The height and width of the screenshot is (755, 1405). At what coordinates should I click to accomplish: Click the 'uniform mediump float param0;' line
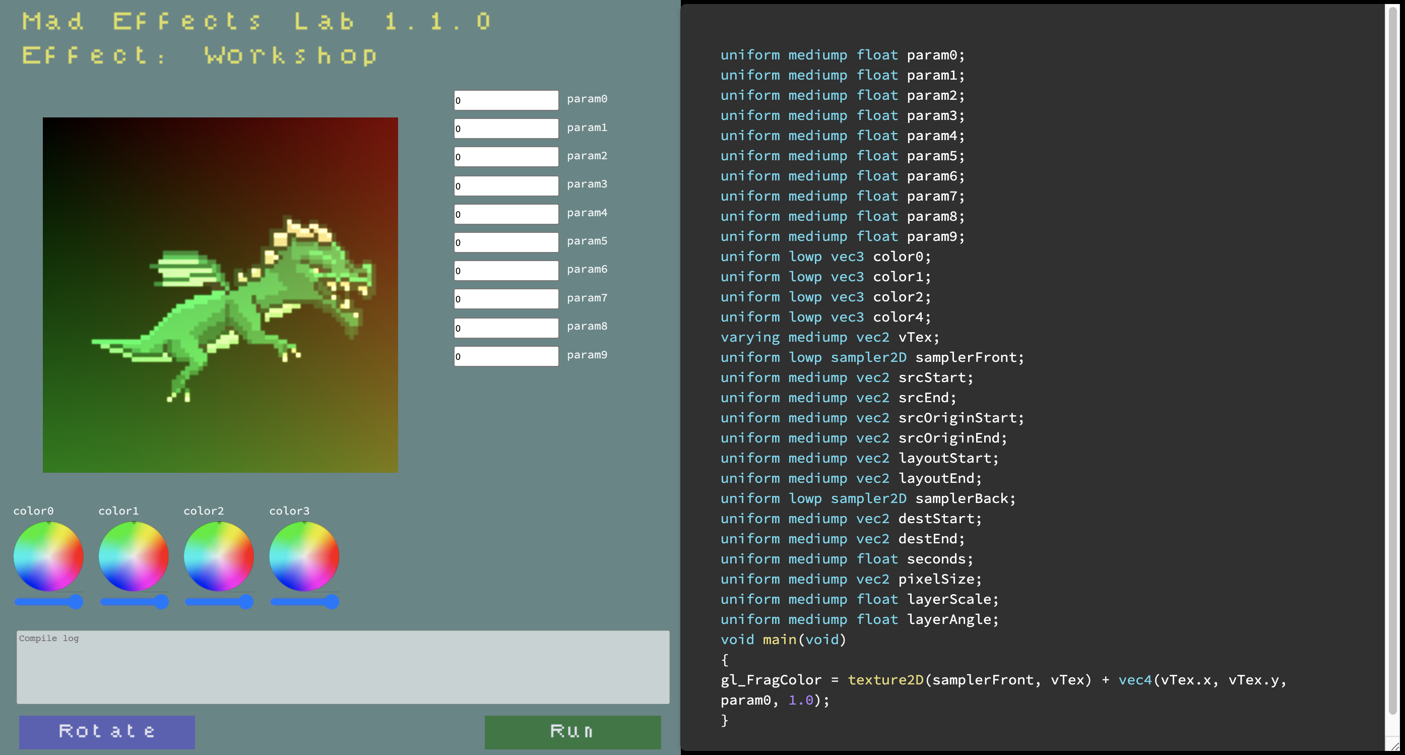pyautogui.click(x=843, y=55)
